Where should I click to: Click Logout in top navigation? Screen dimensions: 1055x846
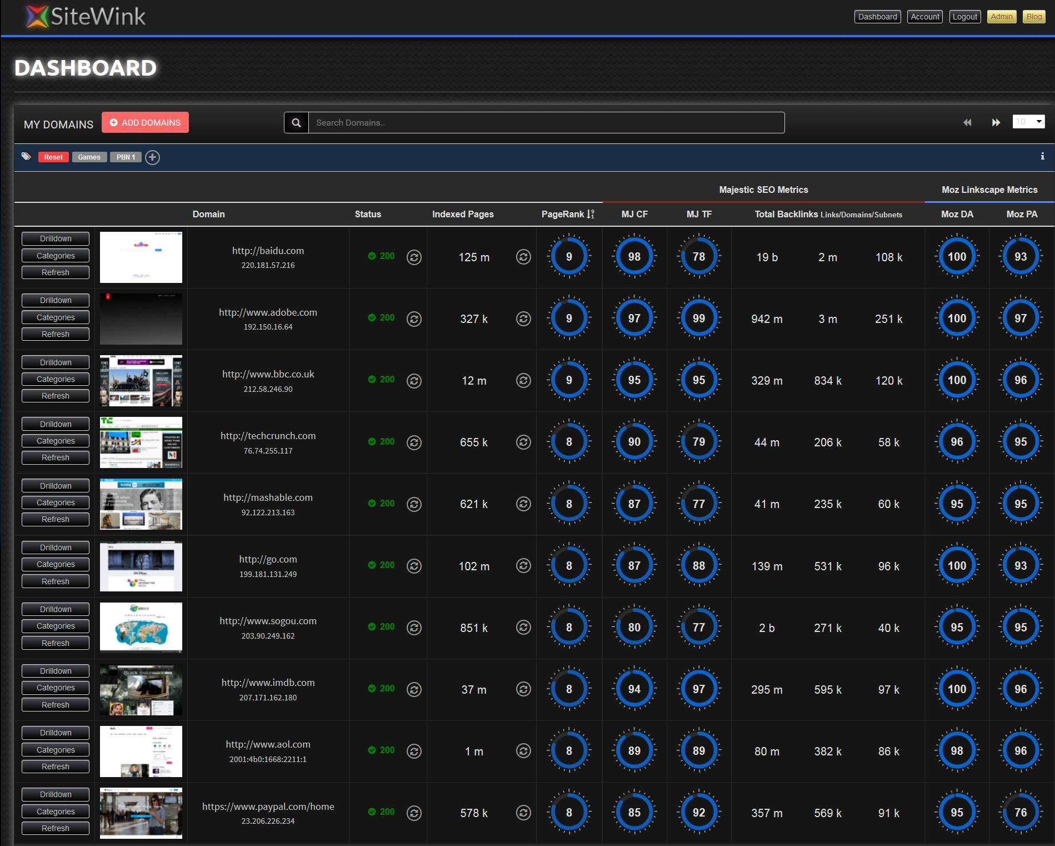[965, 17]
